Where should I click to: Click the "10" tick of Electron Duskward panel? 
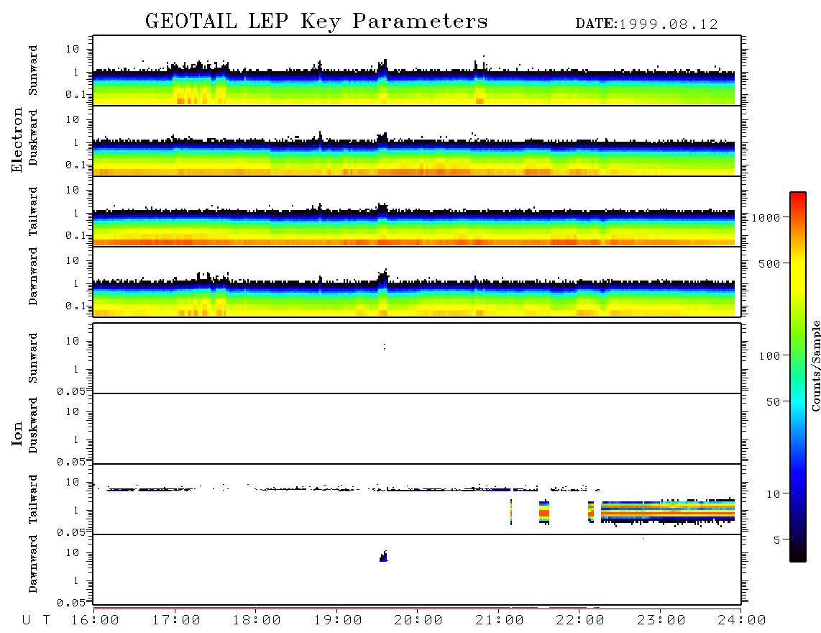(73, 119)
